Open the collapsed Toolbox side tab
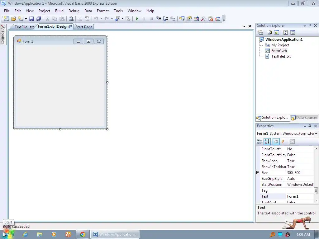The image size is (319, 239). click(3, 34)
